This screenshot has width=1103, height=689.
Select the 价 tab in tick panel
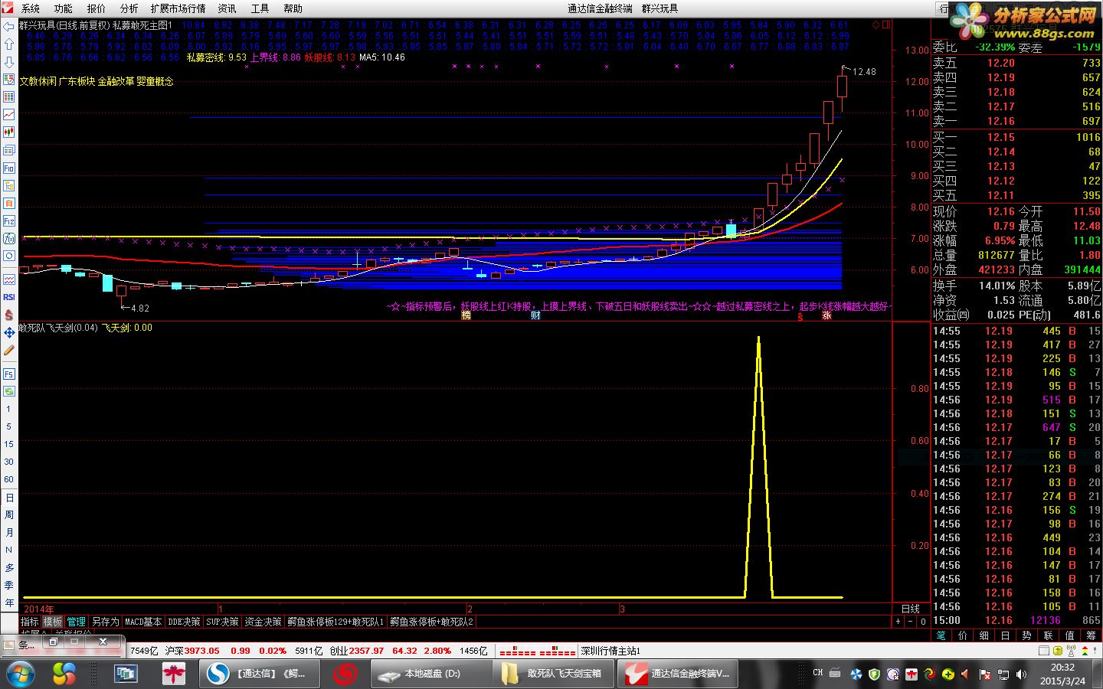(963, 635)
